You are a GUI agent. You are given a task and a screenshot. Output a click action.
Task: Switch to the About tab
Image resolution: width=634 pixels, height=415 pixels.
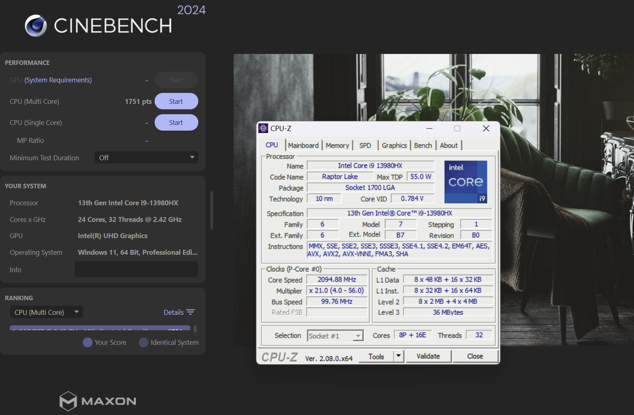[449, 145]
